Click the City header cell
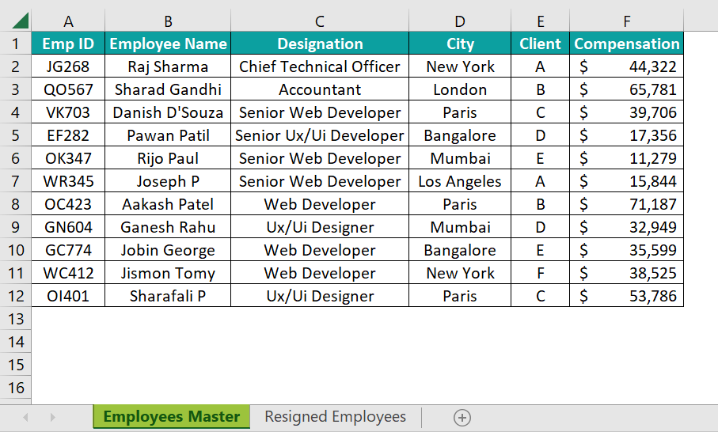Viewport: 718px width, 432px height. tap(460, 44)
